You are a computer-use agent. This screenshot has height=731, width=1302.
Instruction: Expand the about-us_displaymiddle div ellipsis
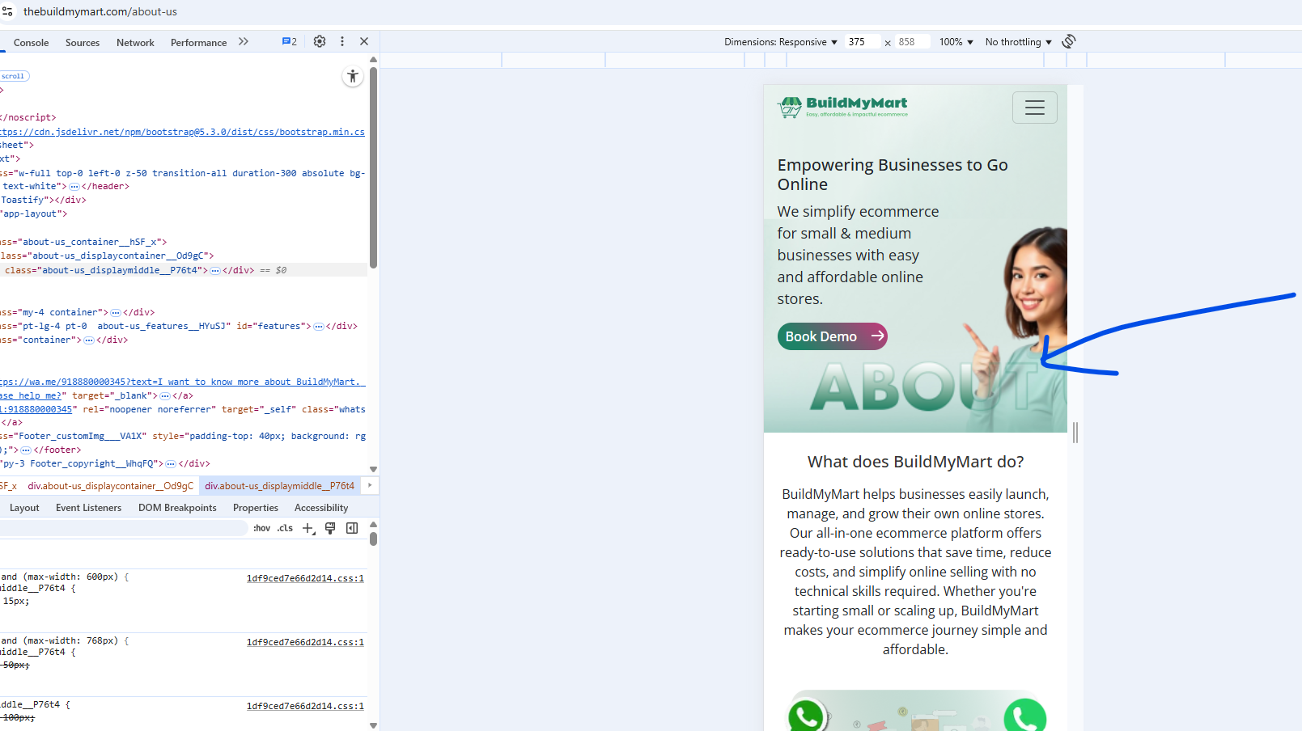(x=215, y=271)
